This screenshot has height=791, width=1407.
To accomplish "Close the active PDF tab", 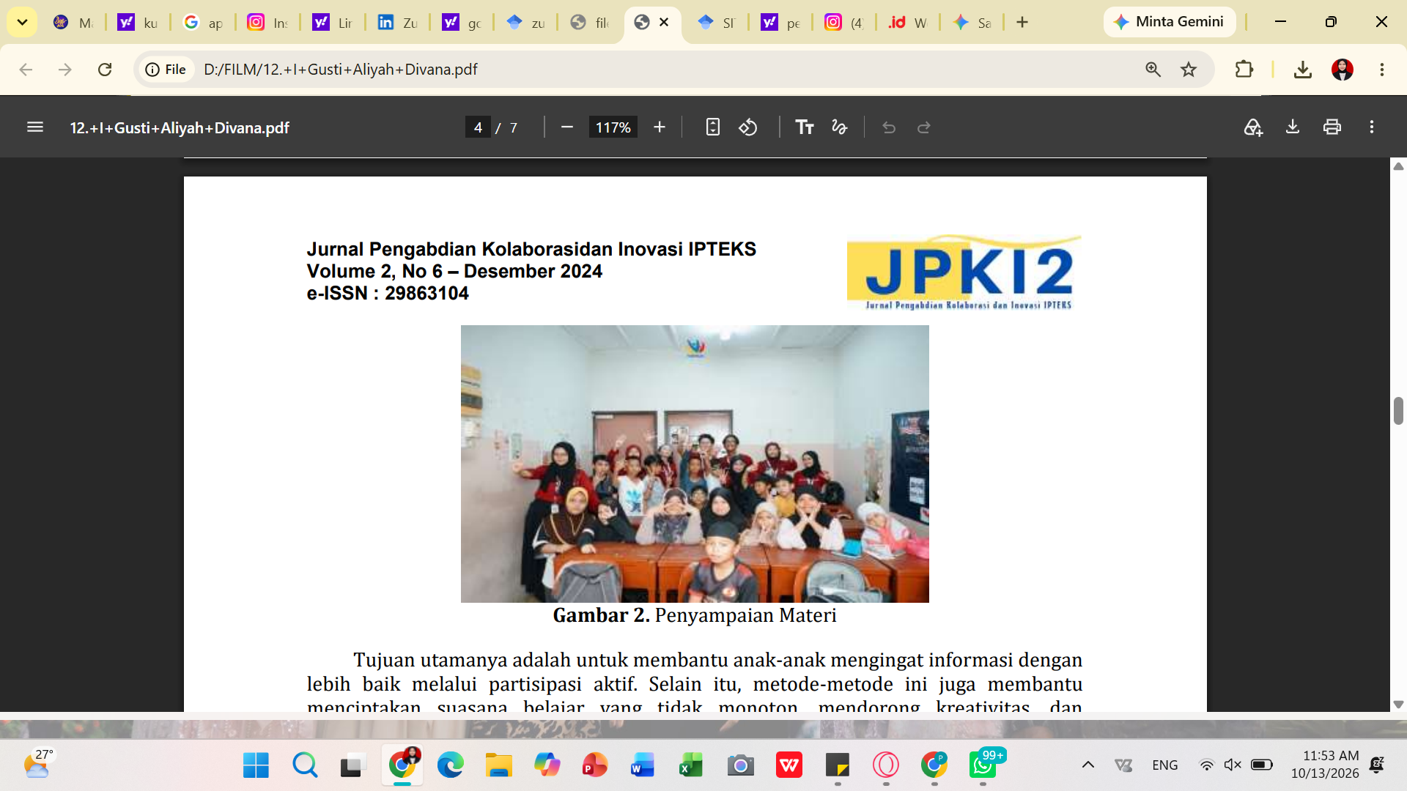I will [664, 22].
